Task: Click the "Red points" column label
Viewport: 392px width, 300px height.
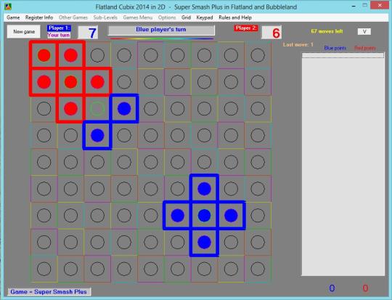Action: pos(365,48)
